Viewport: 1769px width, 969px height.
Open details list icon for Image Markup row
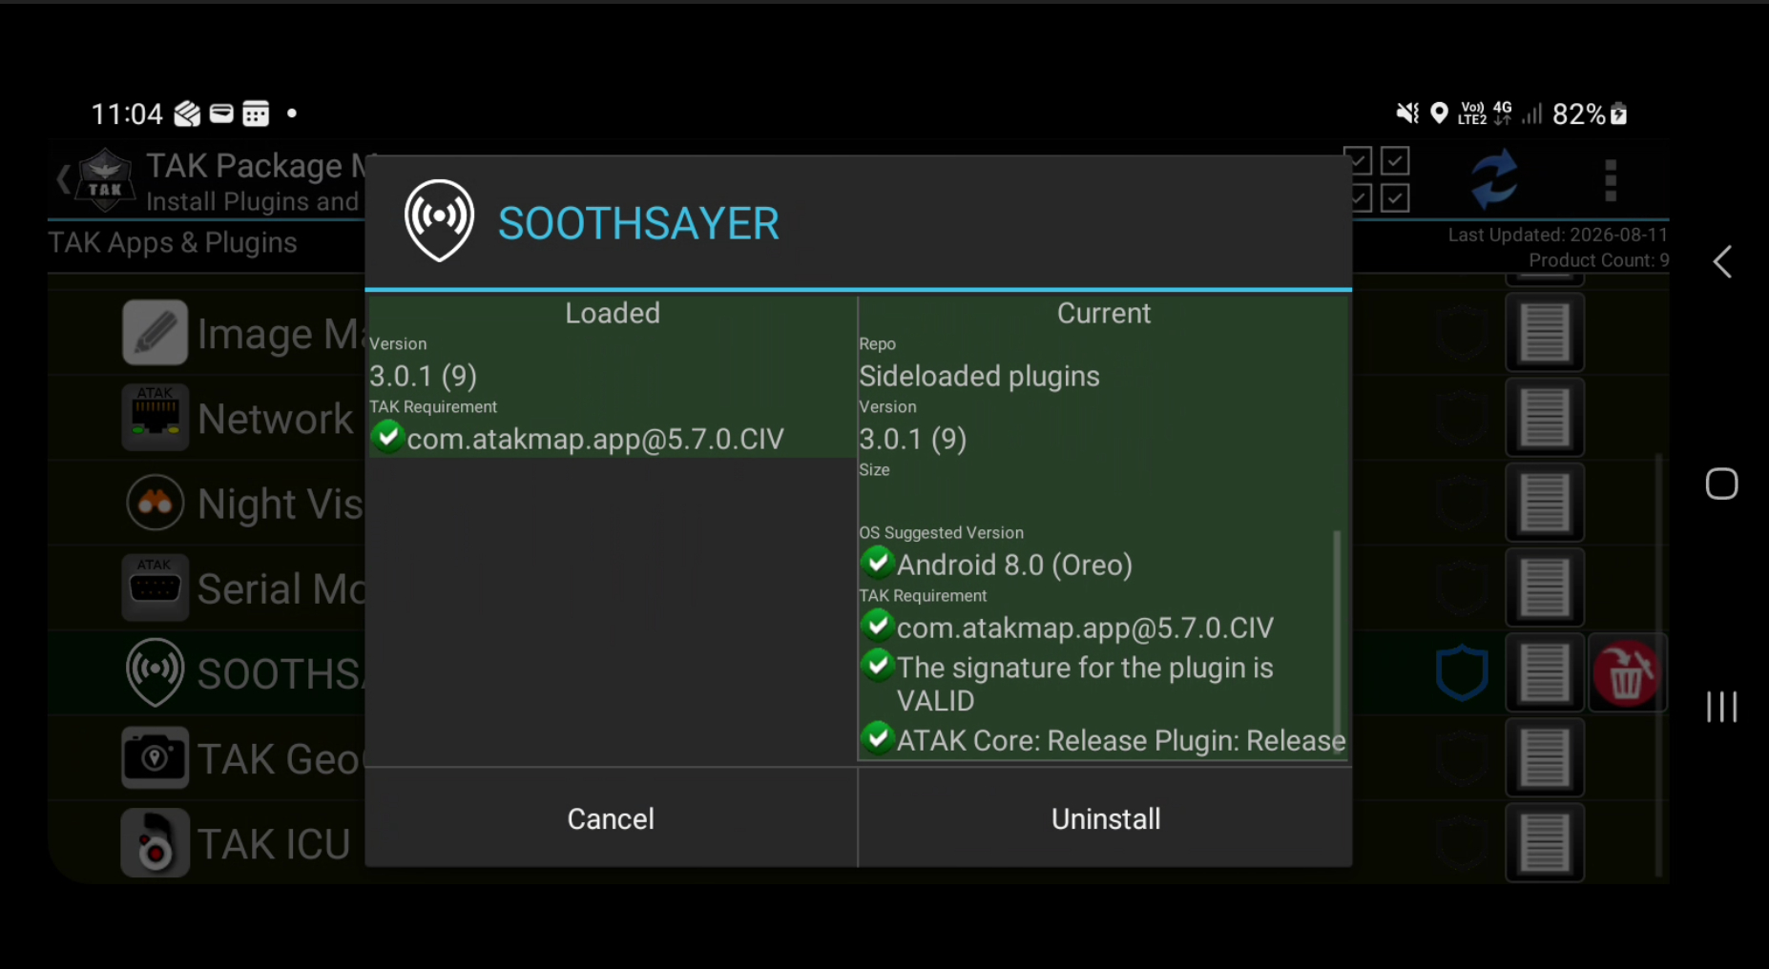click(1545, 333)
